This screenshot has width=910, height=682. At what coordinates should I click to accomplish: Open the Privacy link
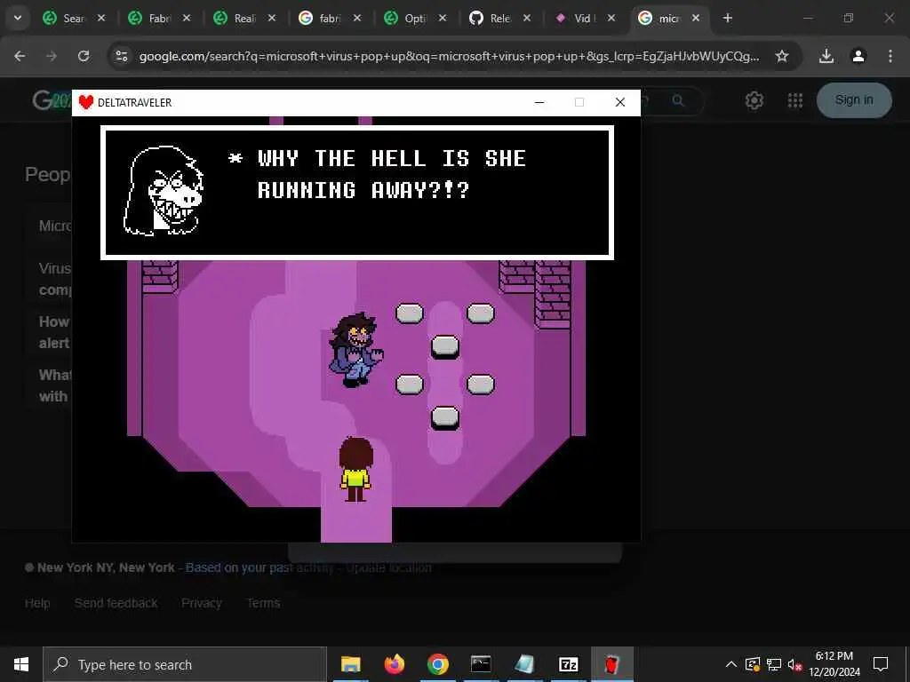click(202, 603)
